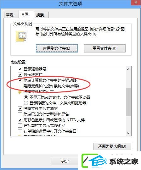Switch to the 常规 tab
Image resolution: width=141 pixels, height=170 pixels.
click(10, 15)
